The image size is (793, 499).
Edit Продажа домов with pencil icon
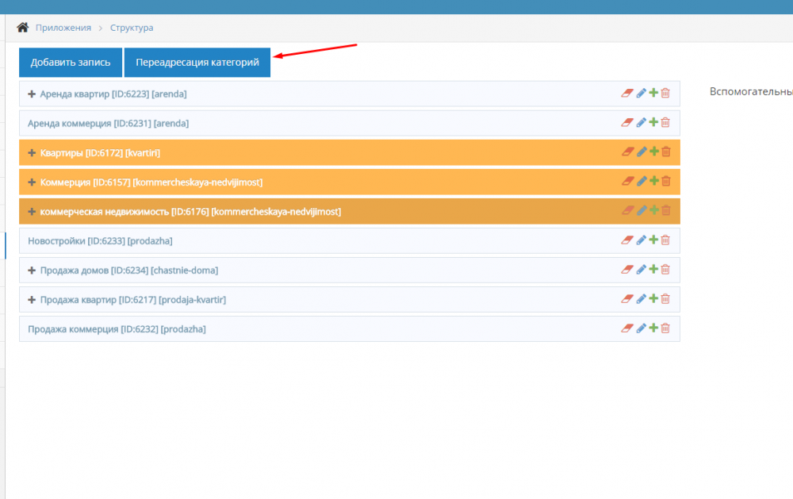(641, 269)
